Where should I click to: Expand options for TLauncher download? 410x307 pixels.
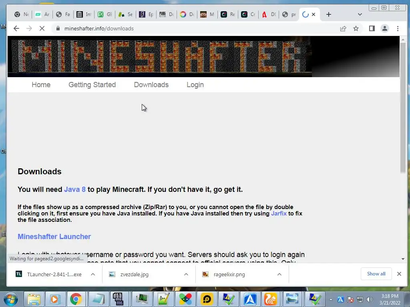point(93,274)
